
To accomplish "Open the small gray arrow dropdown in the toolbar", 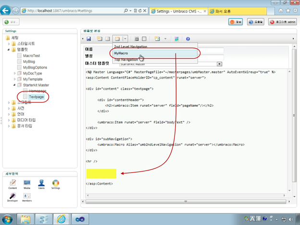I will coord(165,39).
